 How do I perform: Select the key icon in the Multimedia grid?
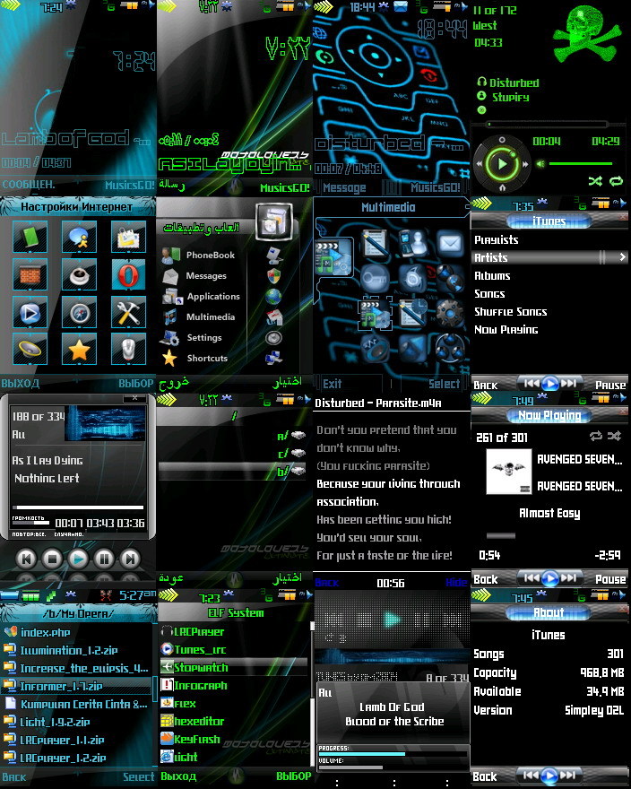(375, 277)
